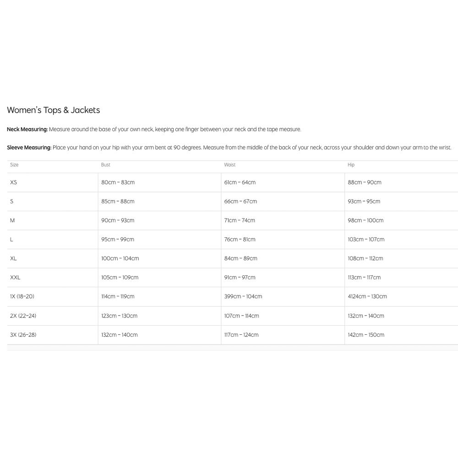This screenshot has width=458, height=458.
Task: Click hip cell 142cm – 150cm
Action: pyautogui.click(x=366, y=335)
